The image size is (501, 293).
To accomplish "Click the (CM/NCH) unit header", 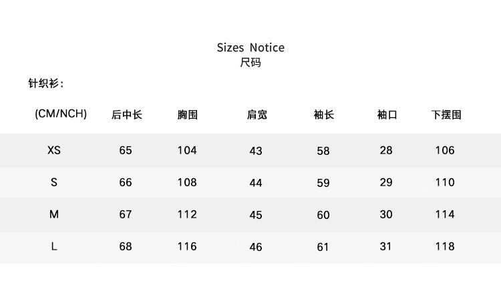I will point(61,113).
